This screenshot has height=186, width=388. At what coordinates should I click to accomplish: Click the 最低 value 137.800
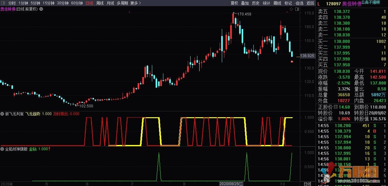pyautogui.click(x=378, y=83)
